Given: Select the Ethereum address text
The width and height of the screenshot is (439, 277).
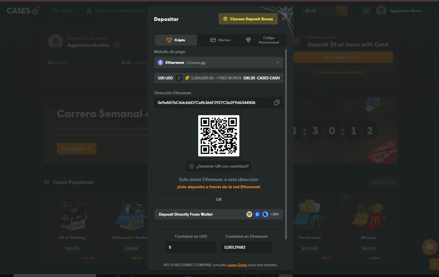Looking at the screenshot, I should (x=206, y=103).
